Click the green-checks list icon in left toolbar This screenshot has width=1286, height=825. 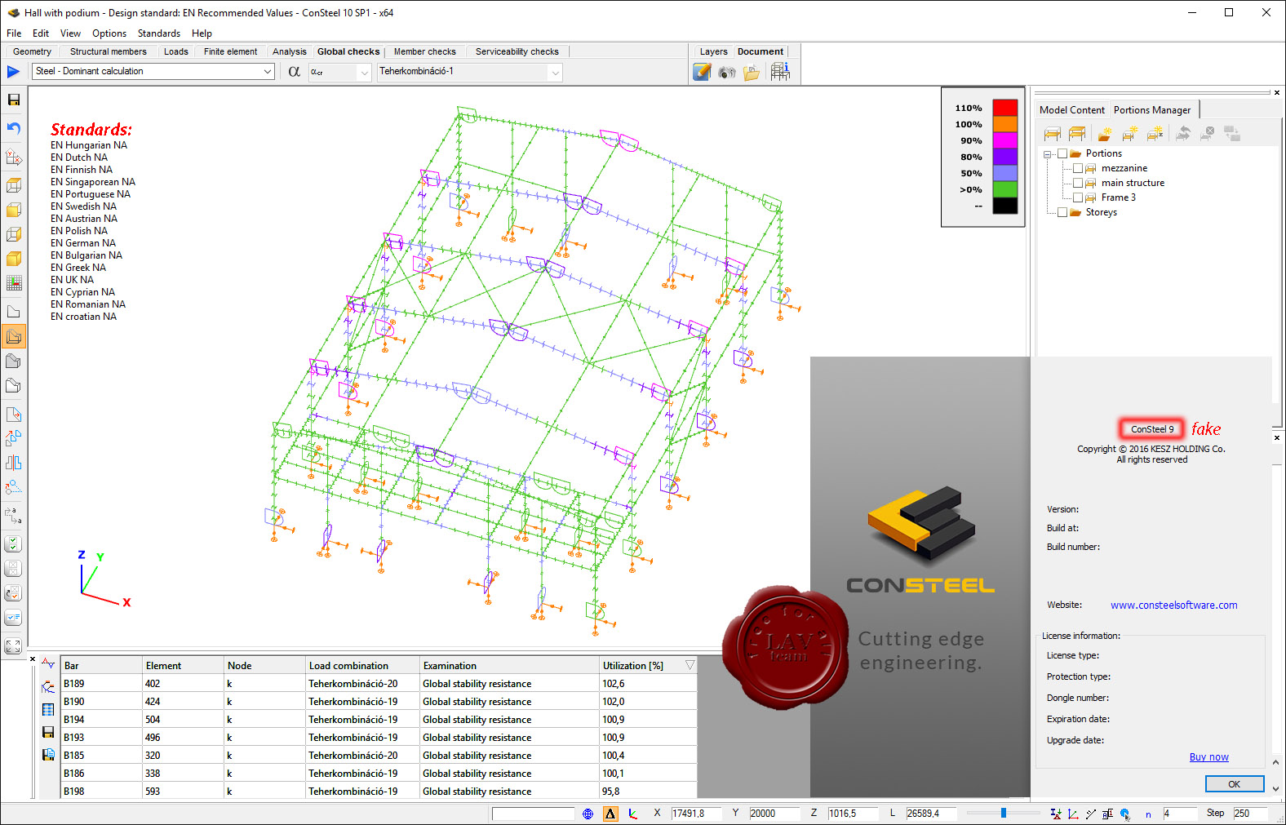[14, 544]
